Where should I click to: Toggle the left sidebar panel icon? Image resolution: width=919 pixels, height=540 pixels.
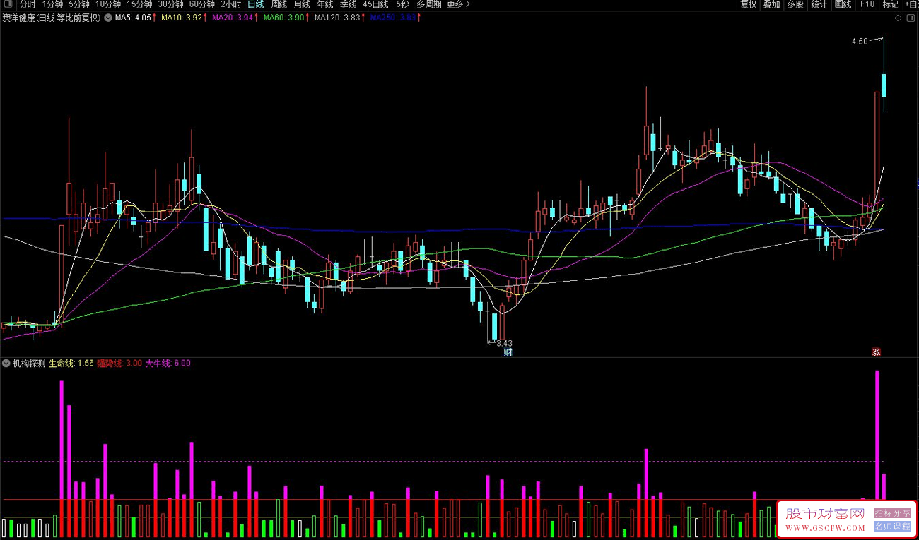coord(8,4)
